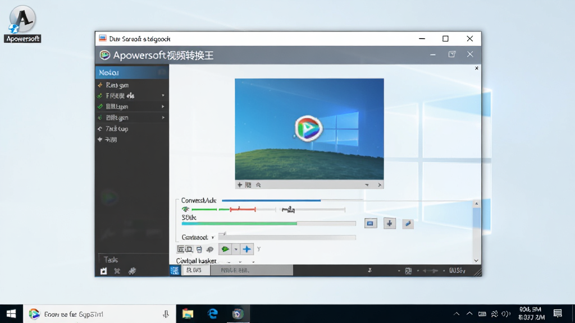Click the pin button right of the plus button
Viewport: 575px width, 323px height.
pyautogui.click(x=408, y=223)
